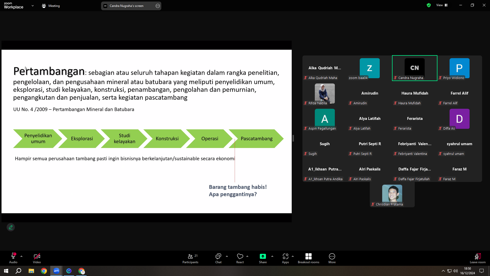Show hidden system tray icons

[443, 271]
